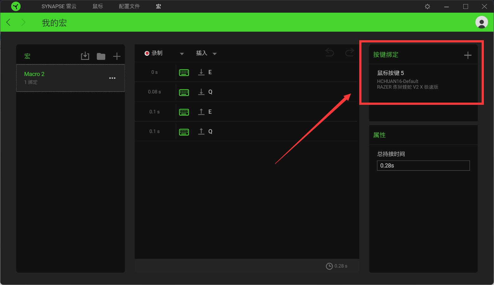Click the redo arrow above the macro events
Image resolution: width=494 pixels, height=285 pixels.
point(349,53)
